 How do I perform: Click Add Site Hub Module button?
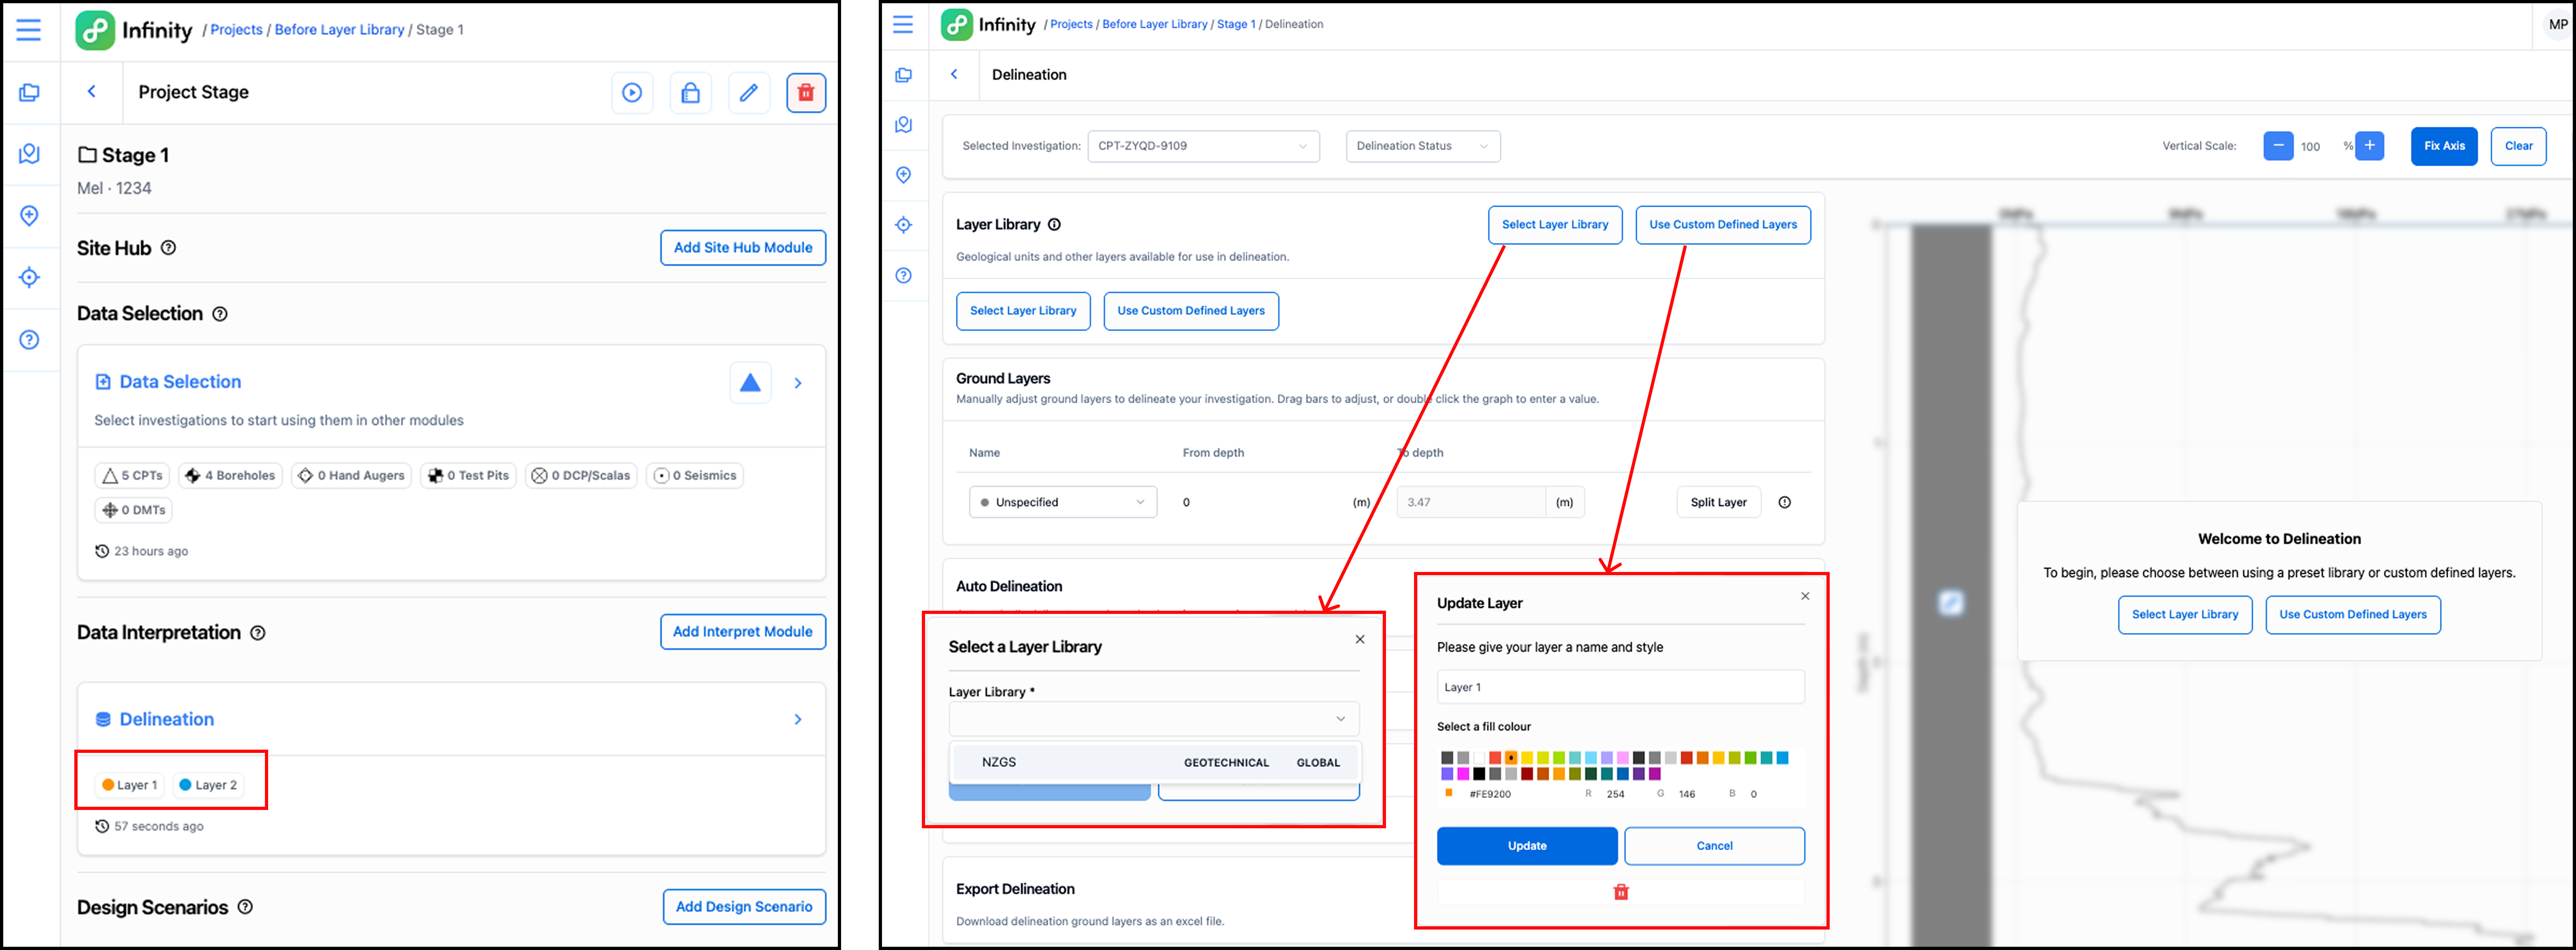[743, 248]
